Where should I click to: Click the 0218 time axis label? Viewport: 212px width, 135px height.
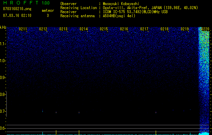tap(164, 29)
